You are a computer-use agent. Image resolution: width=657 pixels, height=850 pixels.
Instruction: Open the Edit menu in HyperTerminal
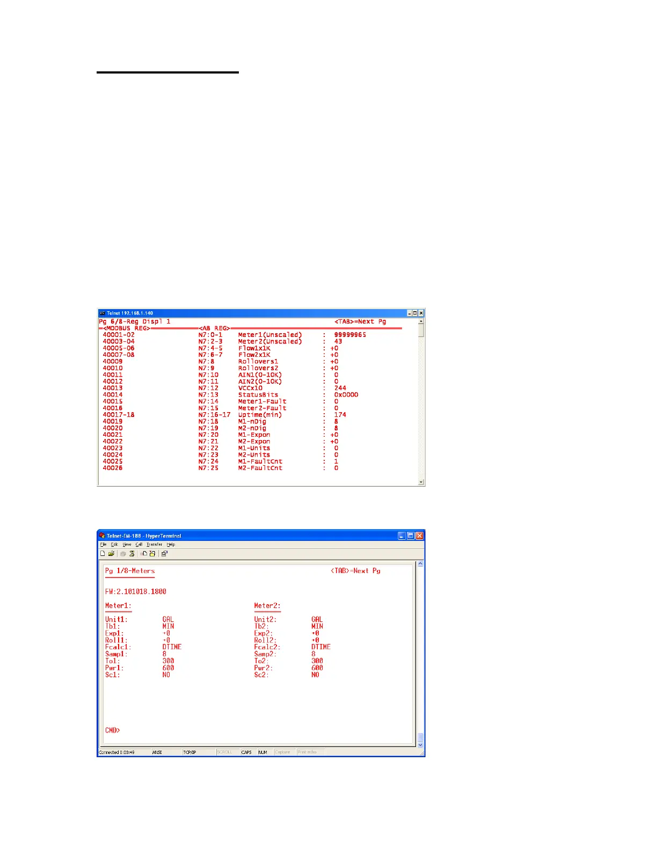[x=114, y=544]
